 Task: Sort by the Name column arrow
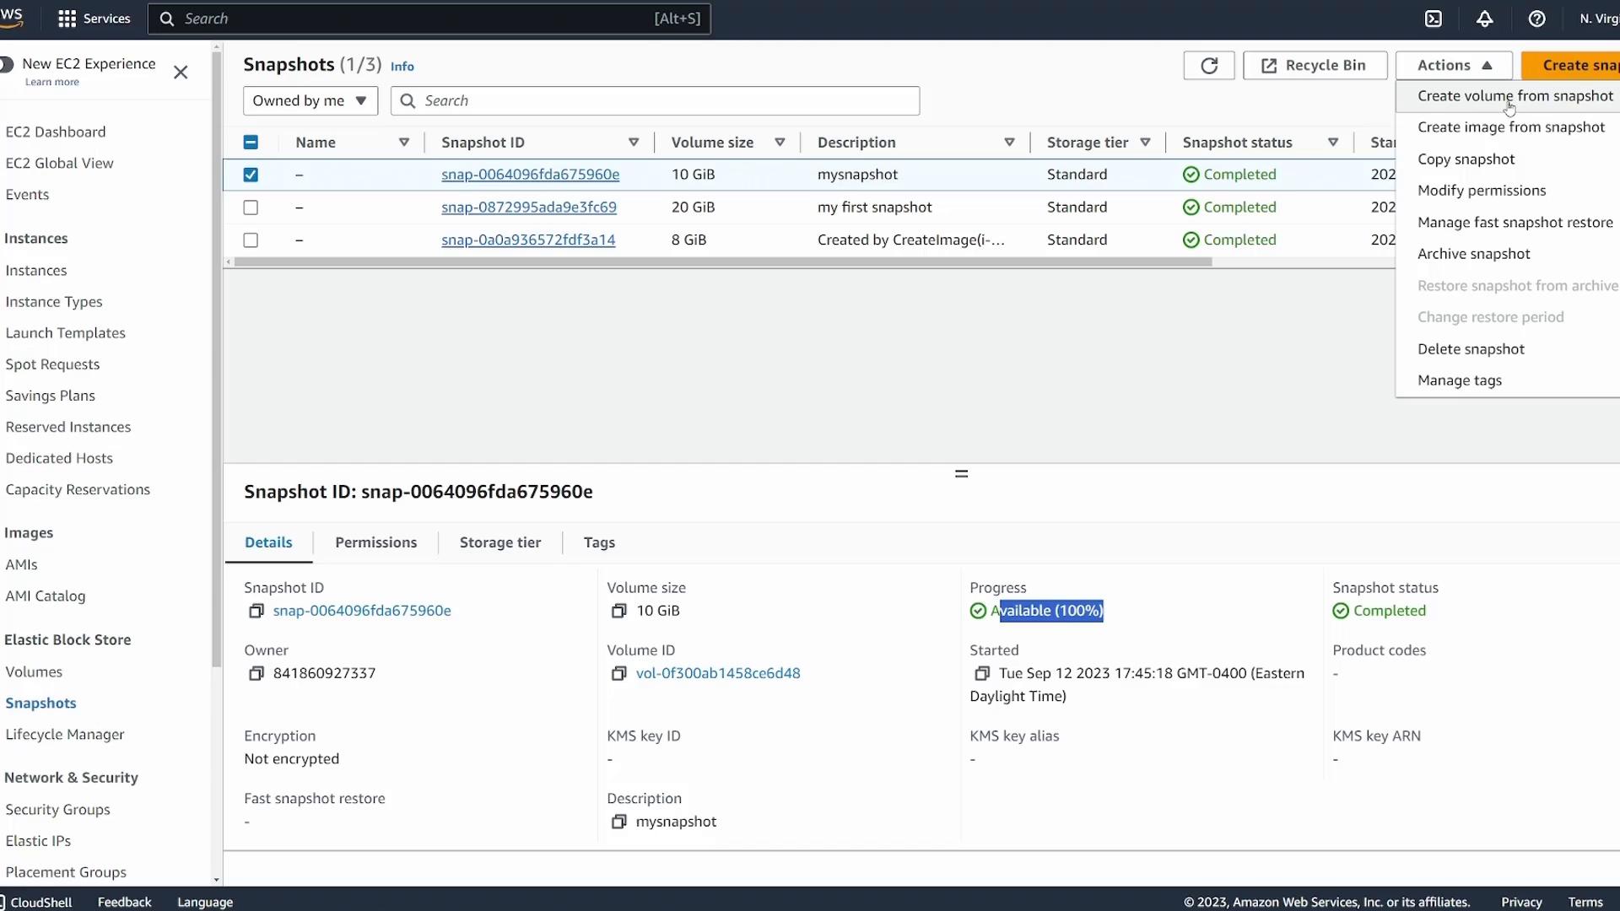404,143
